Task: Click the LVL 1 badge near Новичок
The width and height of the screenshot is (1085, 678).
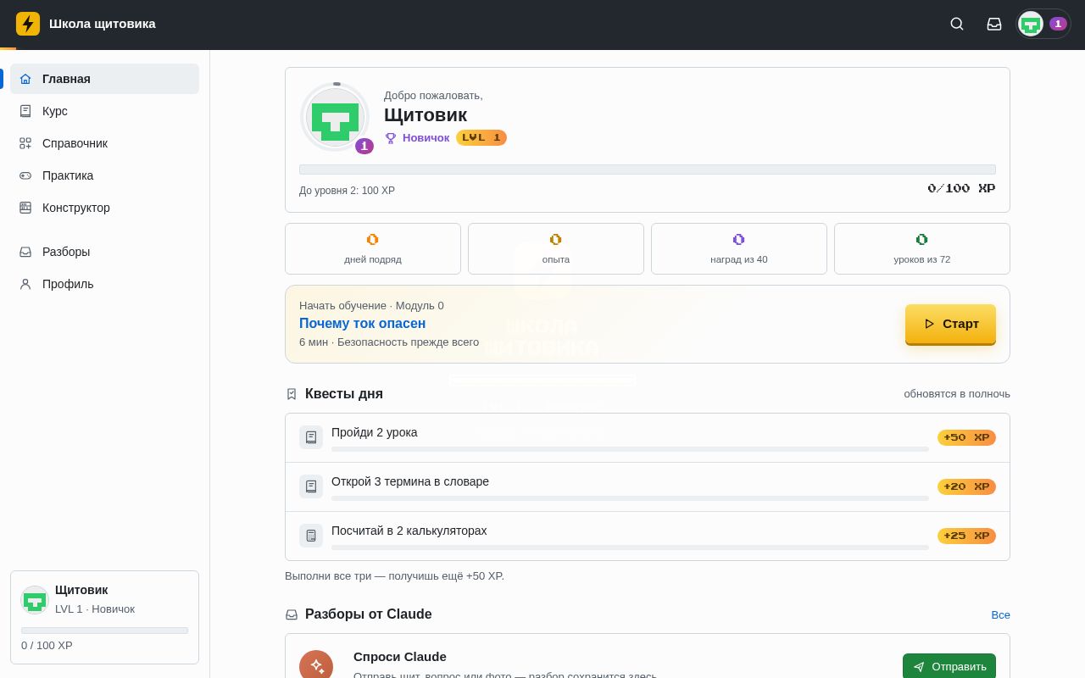Action: point(481,137)
